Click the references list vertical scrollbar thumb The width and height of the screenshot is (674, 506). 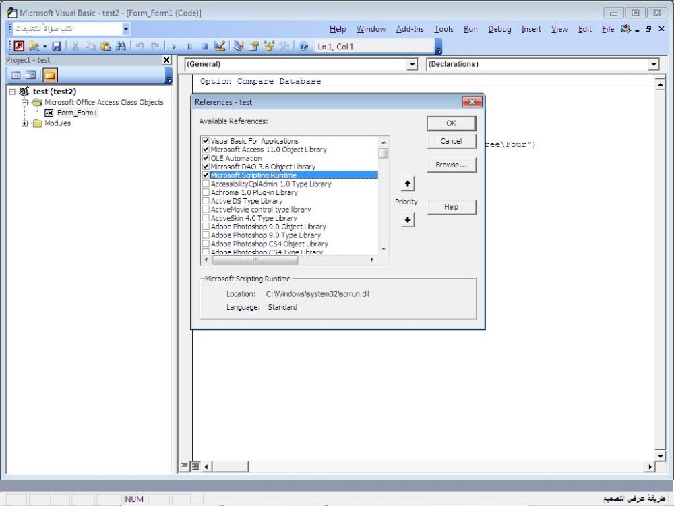pos(384,153)
